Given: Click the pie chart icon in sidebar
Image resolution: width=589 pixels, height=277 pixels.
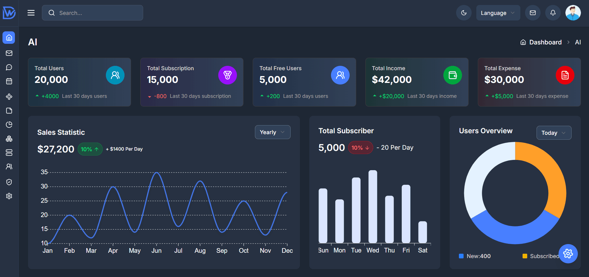Looking at the screenshot, I should [9, 125].
